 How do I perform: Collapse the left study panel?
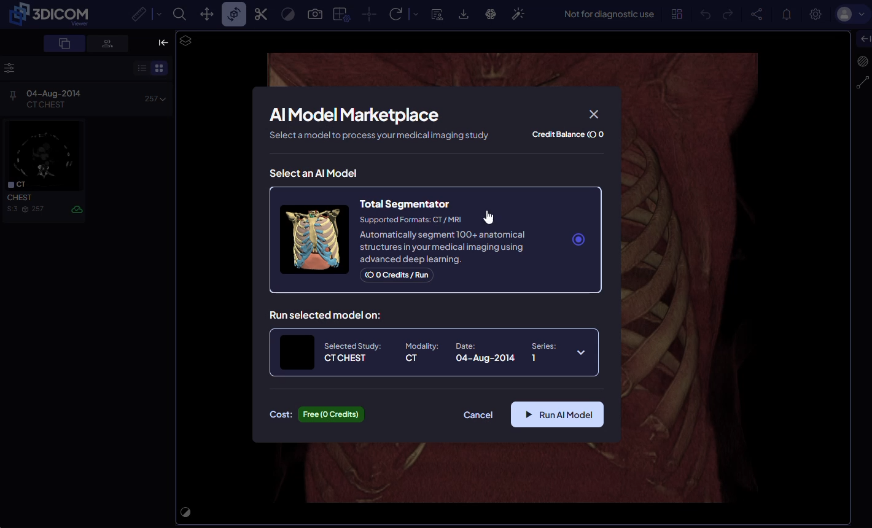[163, 42]
